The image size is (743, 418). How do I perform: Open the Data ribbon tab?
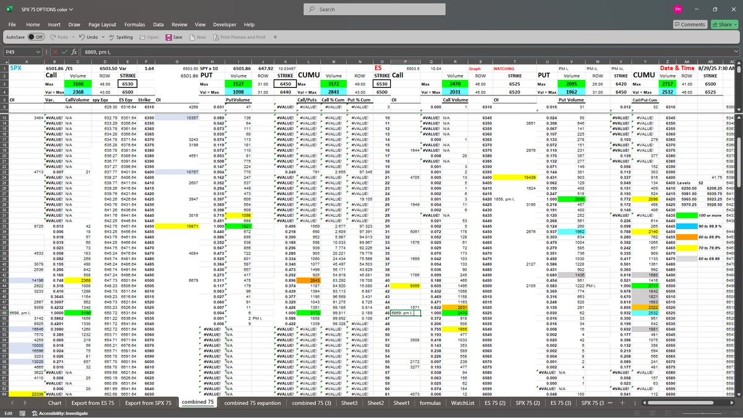159,24
